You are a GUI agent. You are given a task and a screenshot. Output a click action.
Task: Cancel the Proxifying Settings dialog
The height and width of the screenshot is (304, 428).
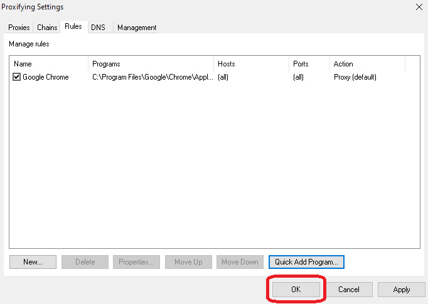348,290
